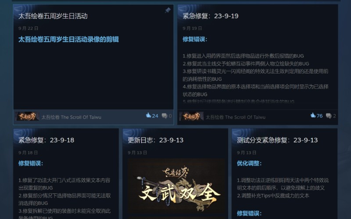
Task: Open 紧急修复：23-9-18 announcement title
Action: pos(46,140)
